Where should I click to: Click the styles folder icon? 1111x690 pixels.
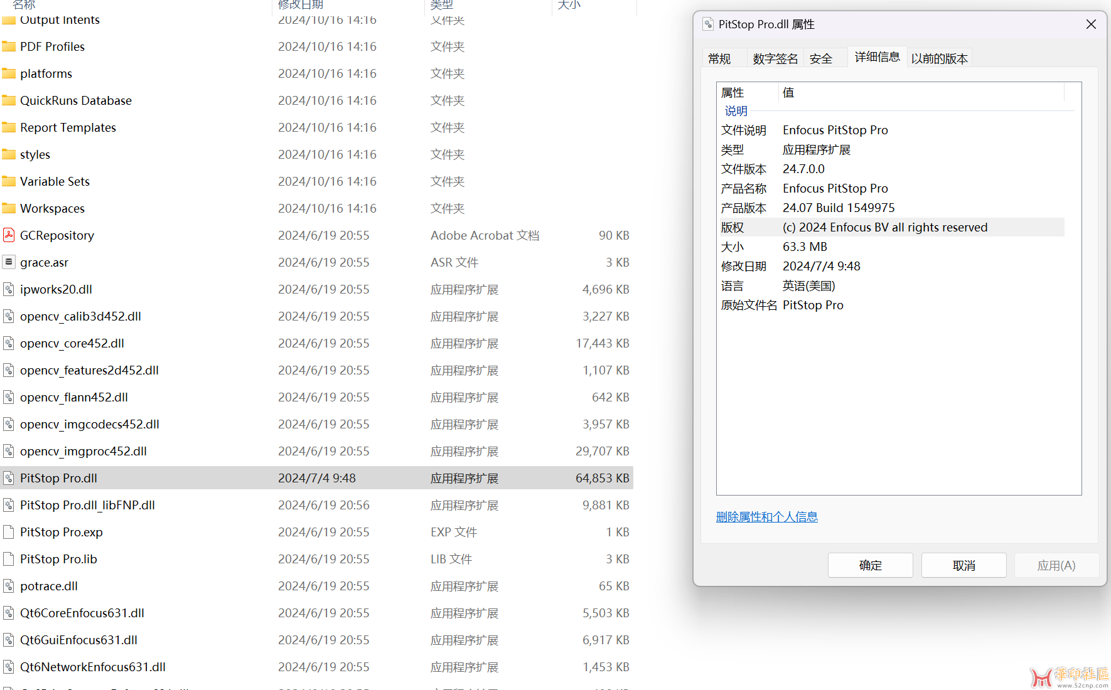point(9,154)
